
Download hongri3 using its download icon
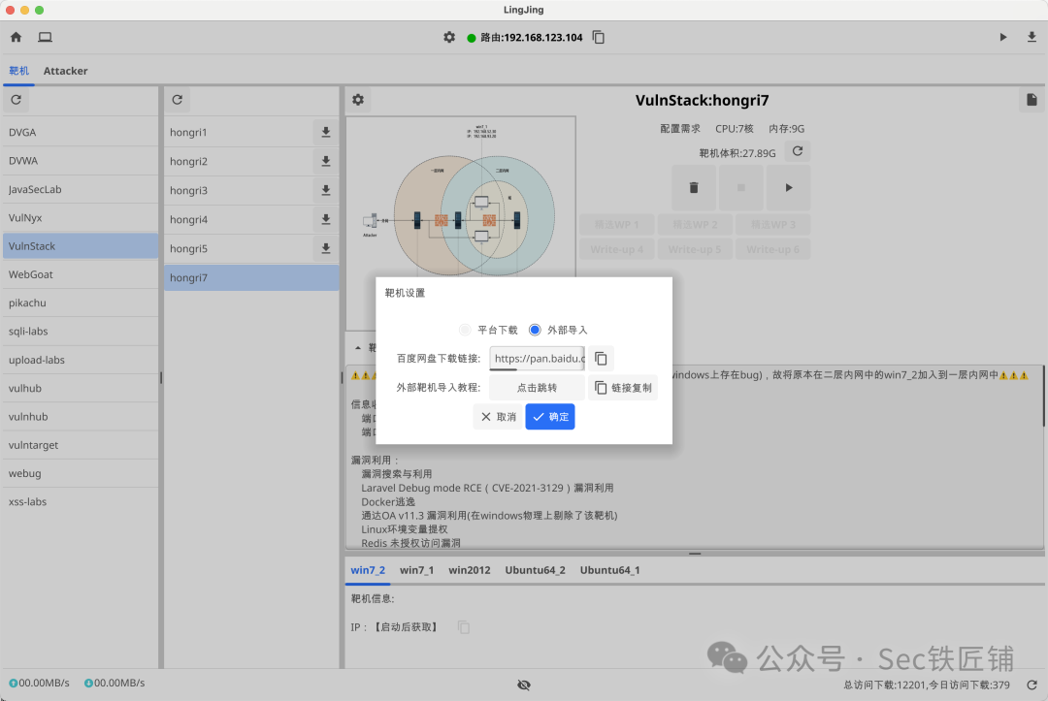pos(325,190)
